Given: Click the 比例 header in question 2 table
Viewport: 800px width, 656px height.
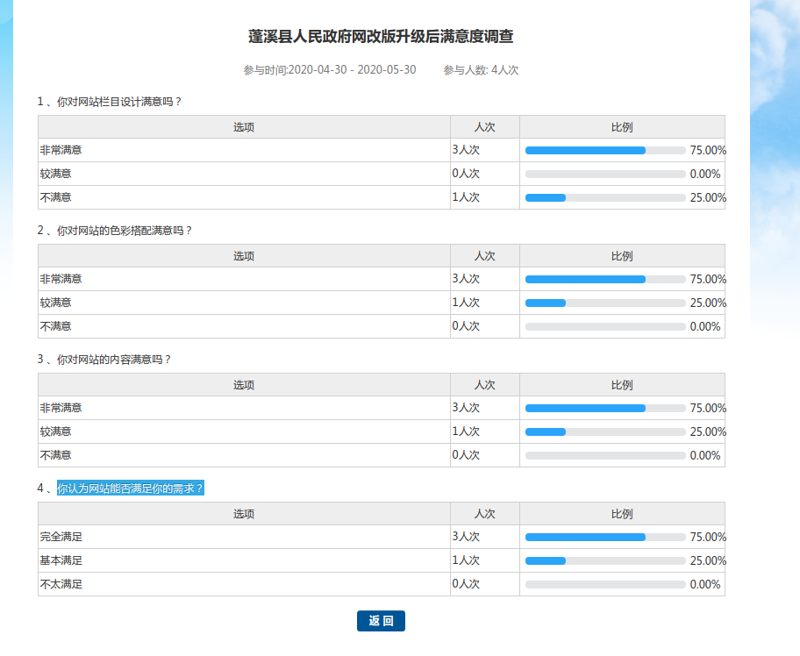Looking at the screenshot, I should [x=622, y=256].
